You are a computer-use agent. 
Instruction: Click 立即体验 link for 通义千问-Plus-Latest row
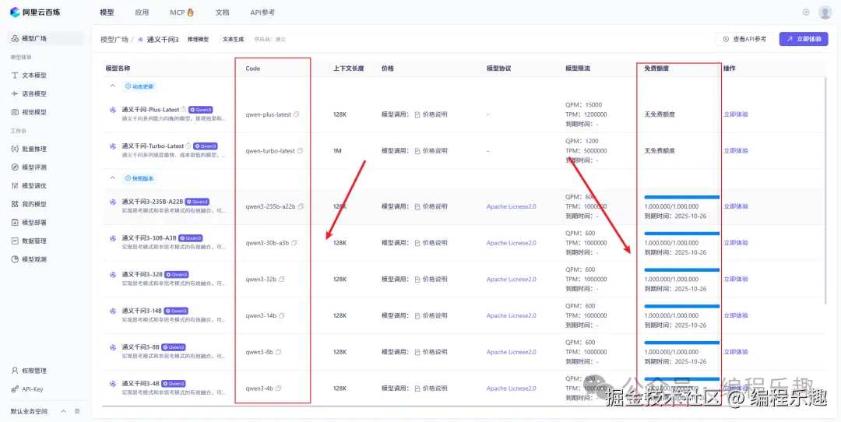736,114
